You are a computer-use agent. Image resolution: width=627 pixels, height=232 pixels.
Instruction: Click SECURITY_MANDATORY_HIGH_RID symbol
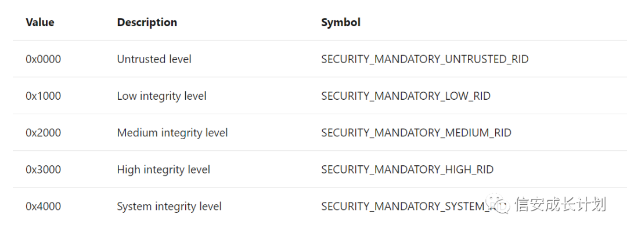(408, 170)
